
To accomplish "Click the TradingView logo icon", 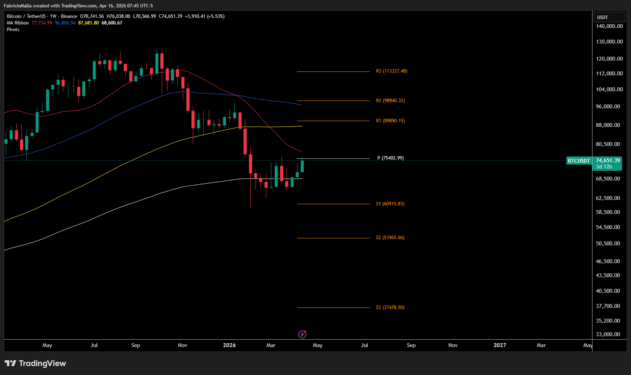I will 10,363.
